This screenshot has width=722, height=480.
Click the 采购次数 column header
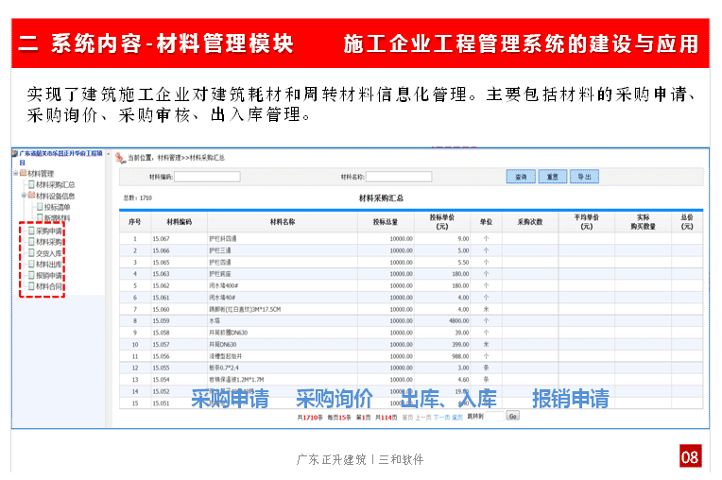(530, 222)
